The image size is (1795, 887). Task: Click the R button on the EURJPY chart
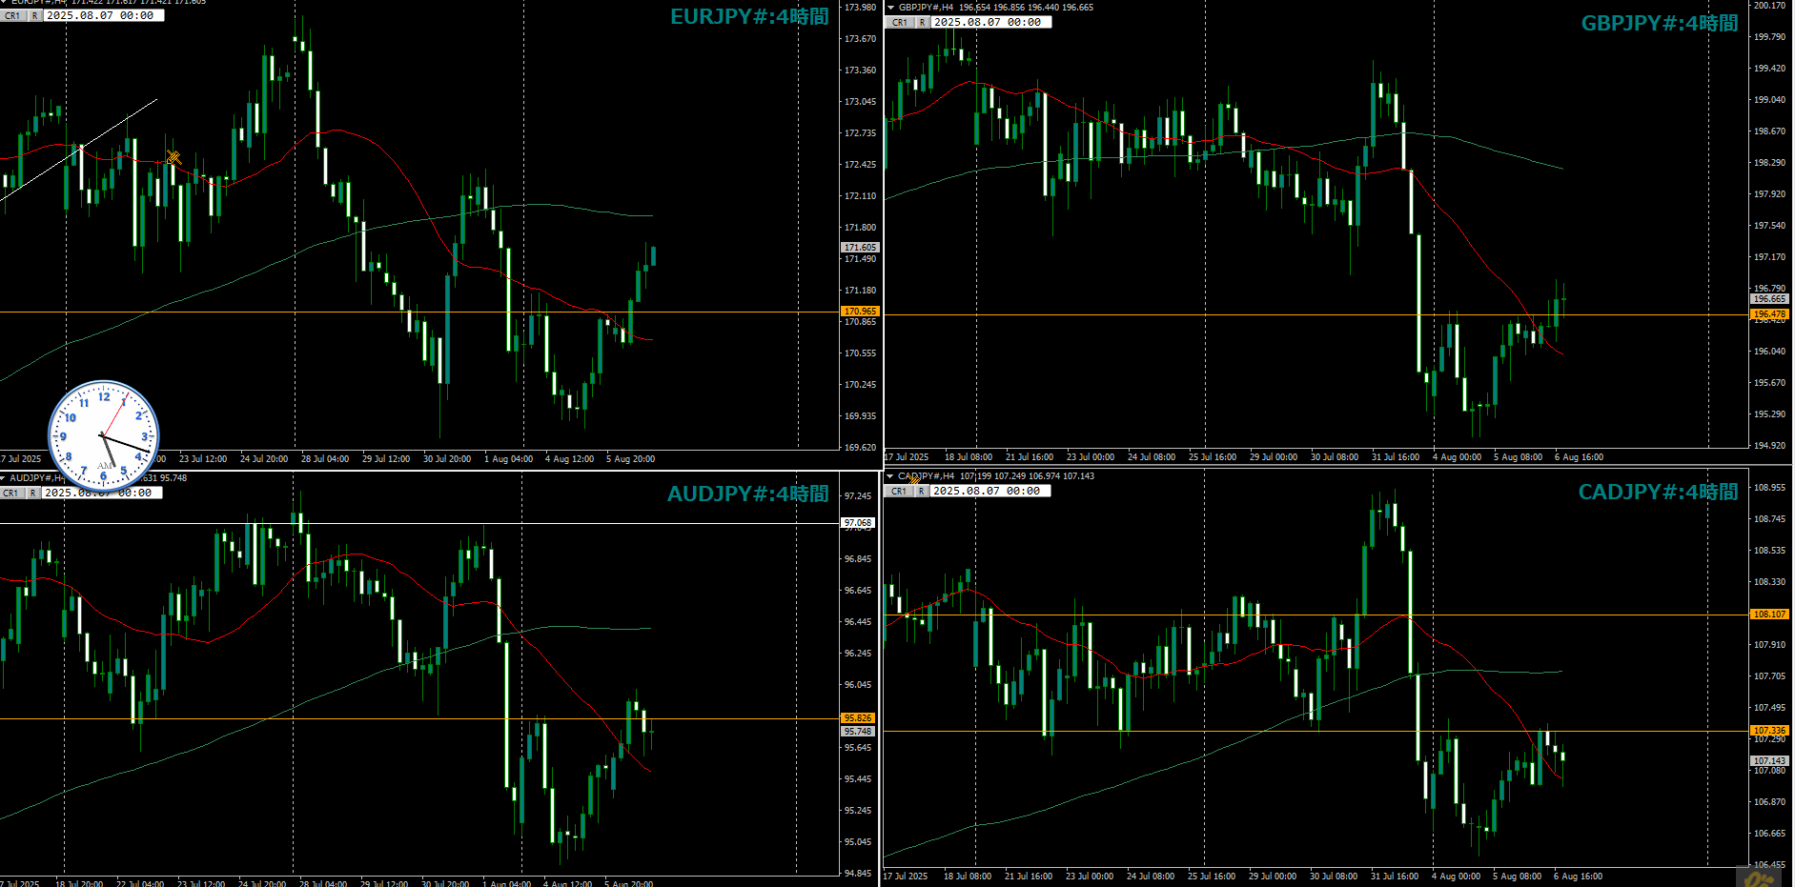(34, 15)
